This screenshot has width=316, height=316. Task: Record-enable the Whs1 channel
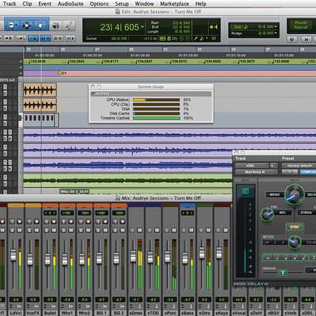click(x=71, y=221)
